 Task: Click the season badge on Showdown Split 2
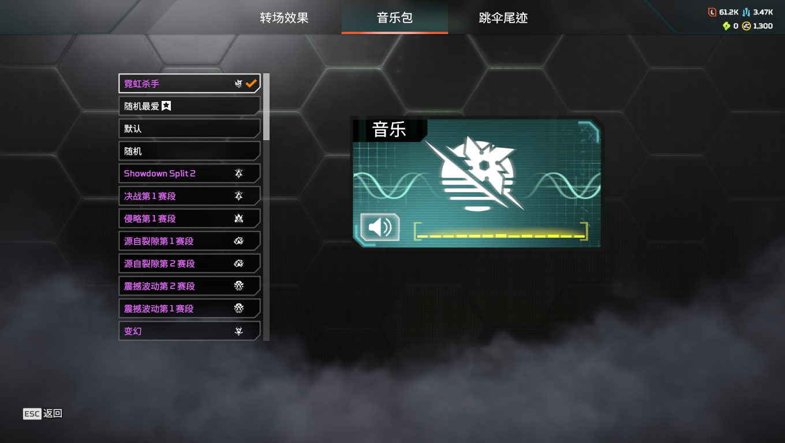238,173
